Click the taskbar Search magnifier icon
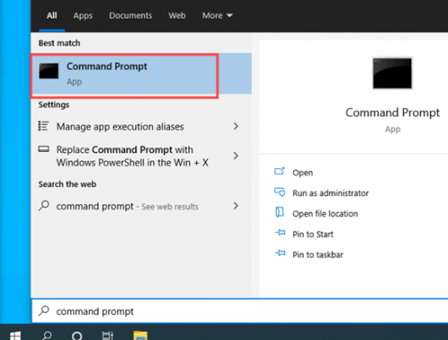 (x=47, y=336)
